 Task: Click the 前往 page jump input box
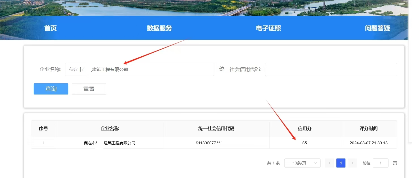(380, 163)
